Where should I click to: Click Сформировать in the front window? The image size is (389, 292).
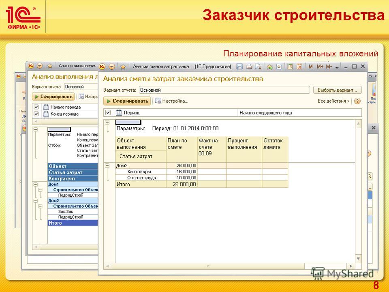click(x=127, y=101)
